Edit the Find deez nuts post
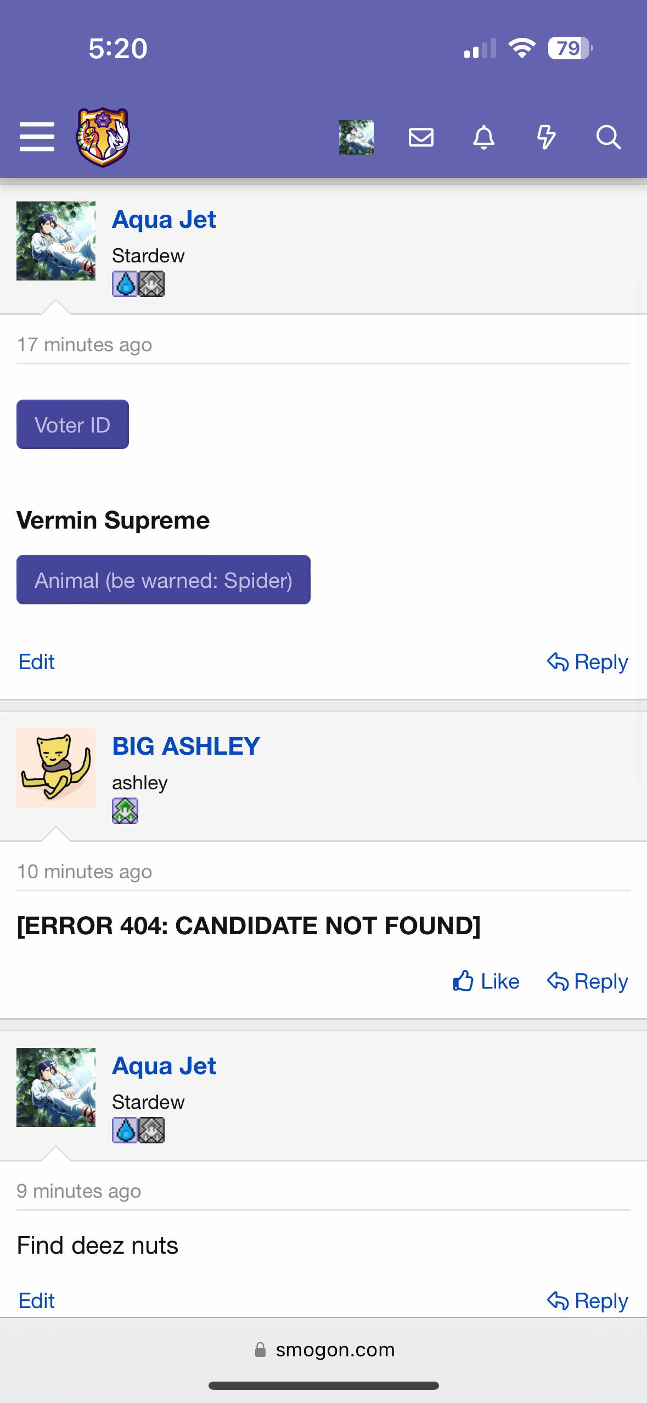This screenshot has width=647, height=1403. pyautogui.click(x=36, y=1301)
